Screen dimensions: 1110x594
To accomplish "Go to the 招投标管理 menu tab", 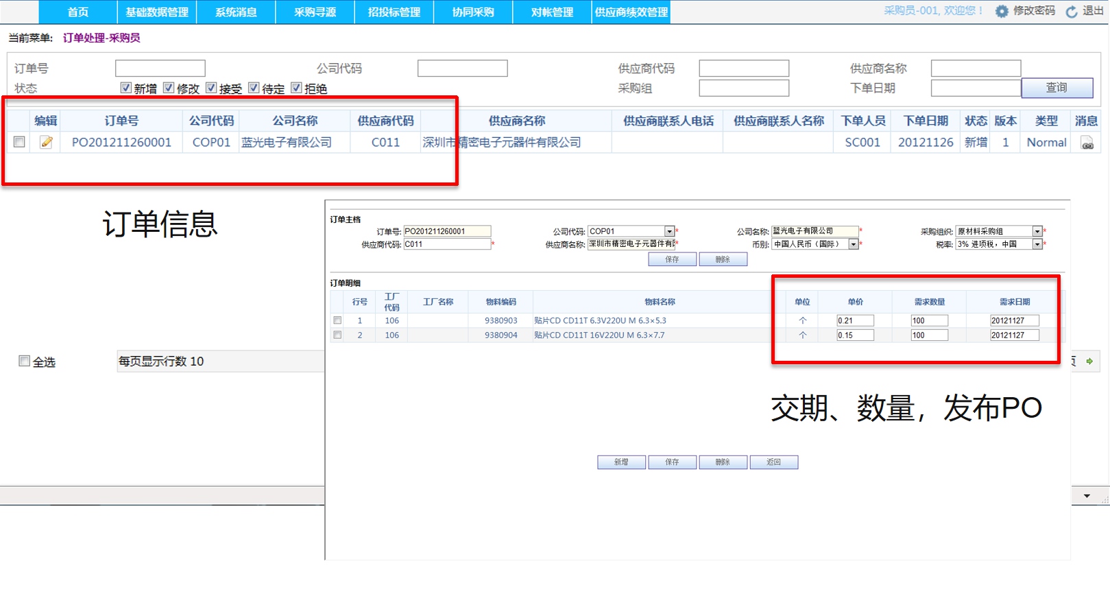I will (394, 12).
